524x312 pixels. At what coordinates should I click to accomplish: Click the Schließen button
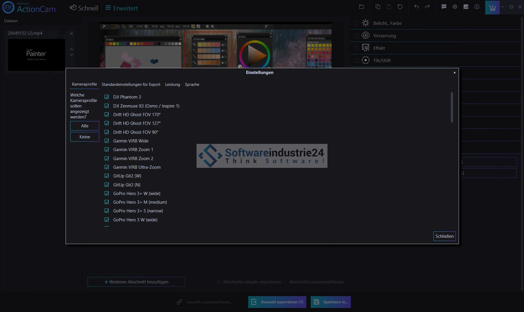444,236
